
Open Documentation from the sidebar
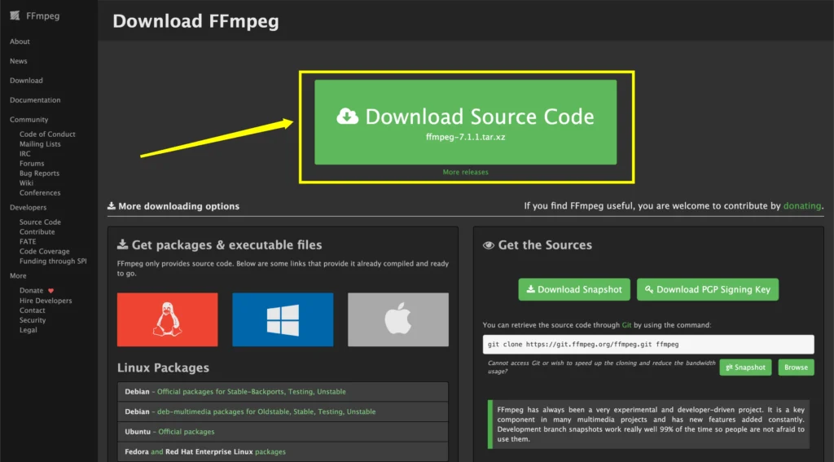pyautogui.click(x=35, y=100)
